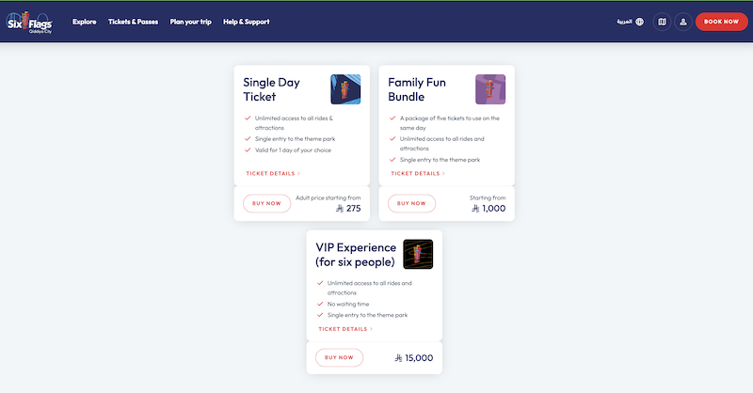The width and height of the screenshot is (753, 393).
Task: Switch language using the globe icon
Action: pos(640,22)
